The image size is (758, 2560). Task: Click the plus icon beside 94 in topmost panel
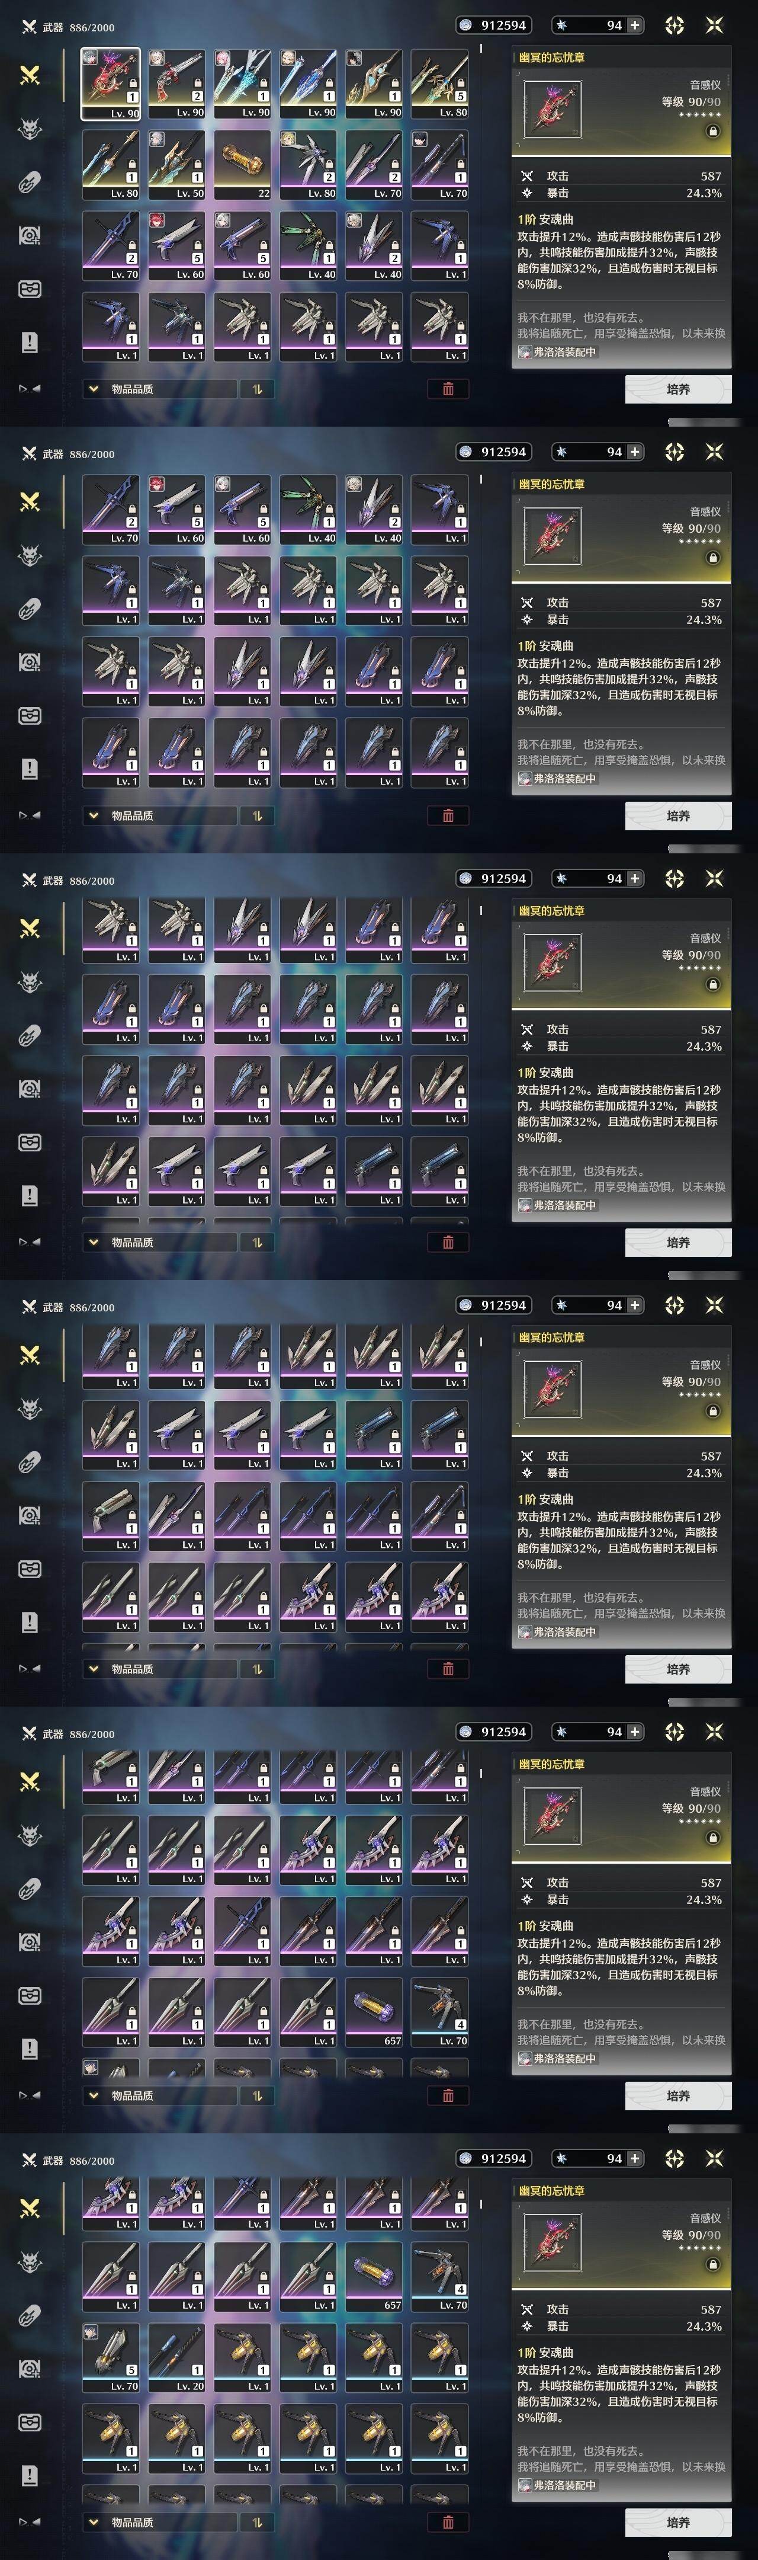[x=635, y=25]
